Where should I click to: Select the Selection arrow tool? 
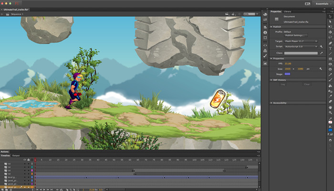pos(330,17)
